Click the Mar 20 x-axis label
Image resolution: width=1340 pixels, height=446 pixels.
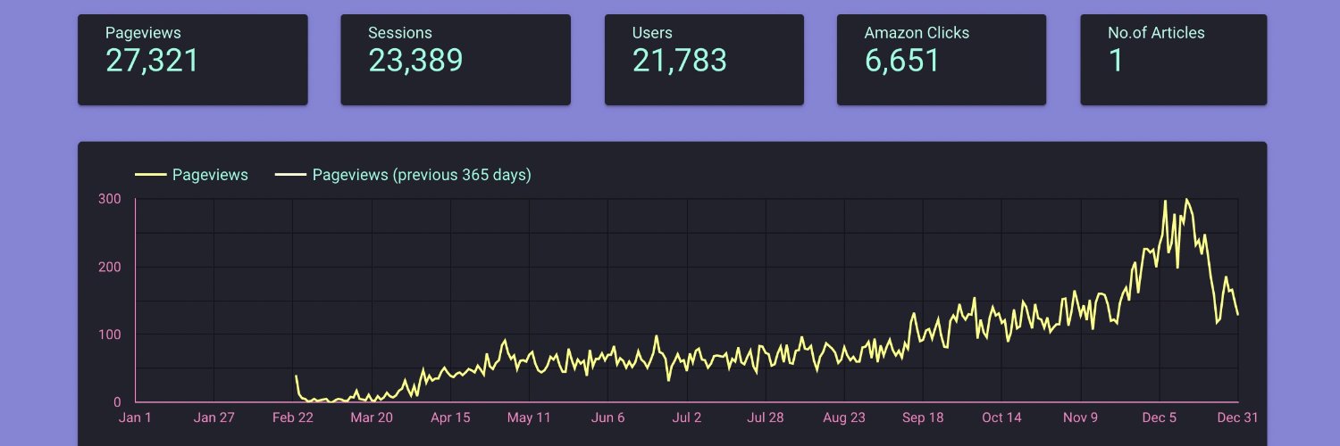coord(372,417)
